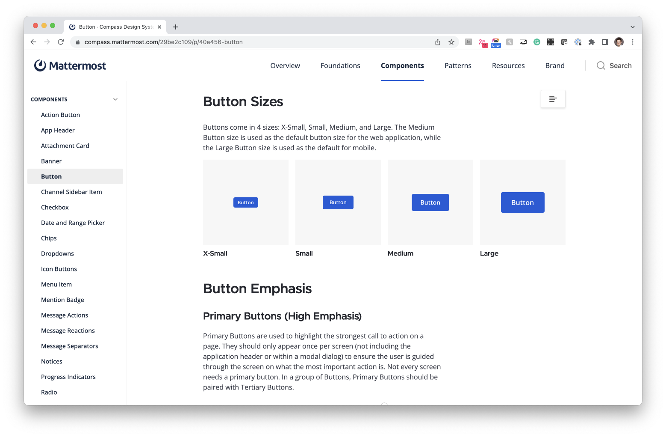Open the 1Password extension icon
The height and width of the screenshot is (437, 666).
click(578, 42)
